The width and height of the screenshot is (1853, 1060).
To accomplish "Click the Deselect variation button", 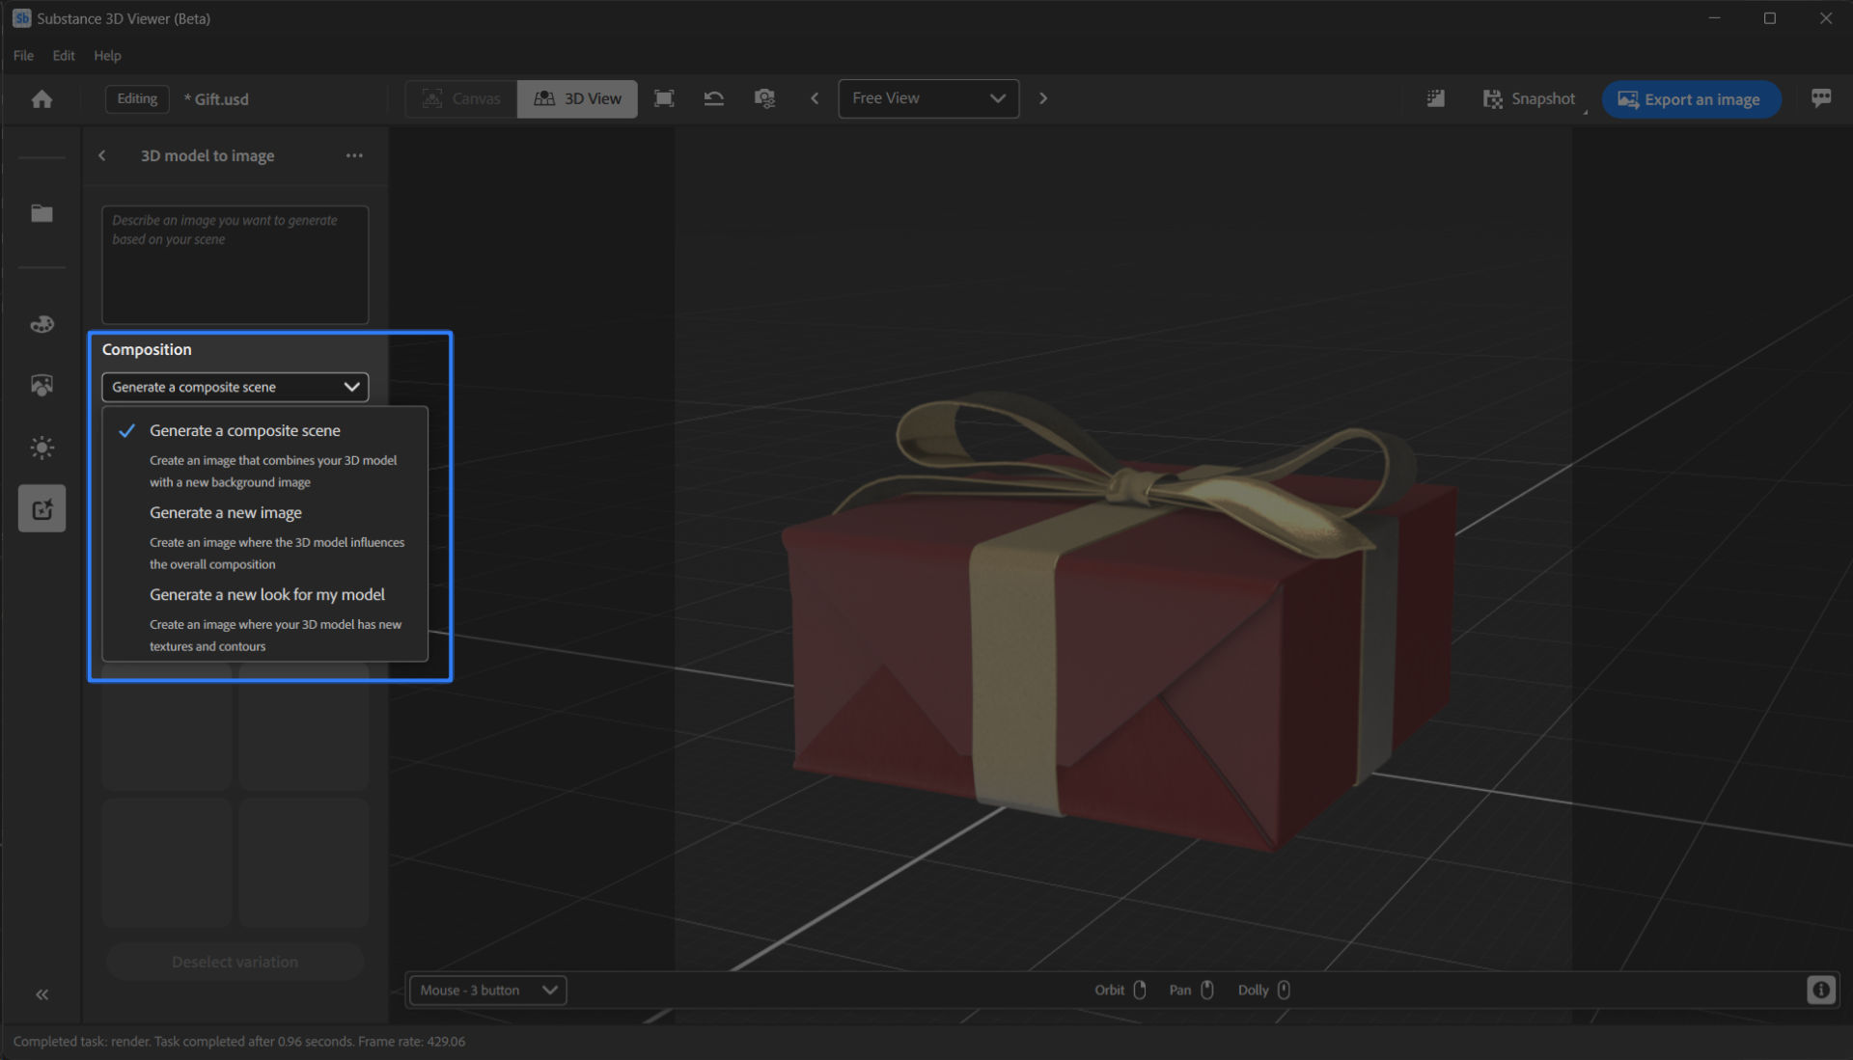I will click(235, 961).
